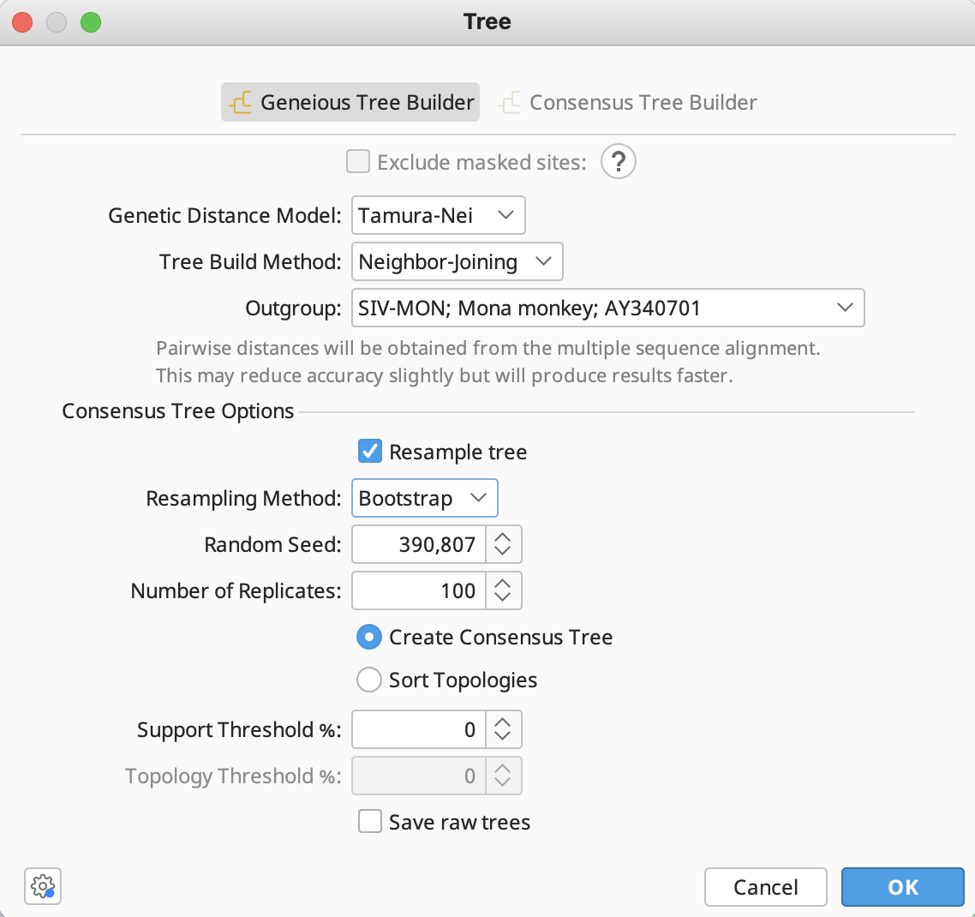Select the Sort Topologies radio button
This screenshot has height=917, width=975.
(369, 680)
